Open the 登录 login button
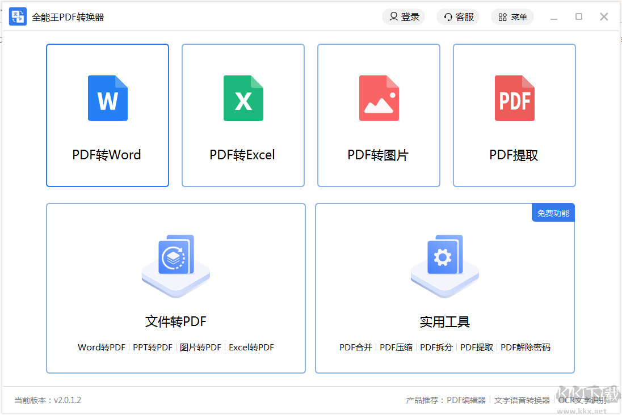 (x=404, y=17)
